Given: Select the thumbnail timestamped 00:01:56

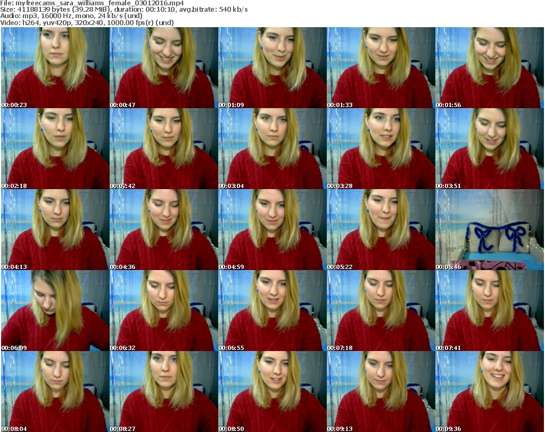Looking at the screenshot, I should pyautogui.click(x=490, y=68).
